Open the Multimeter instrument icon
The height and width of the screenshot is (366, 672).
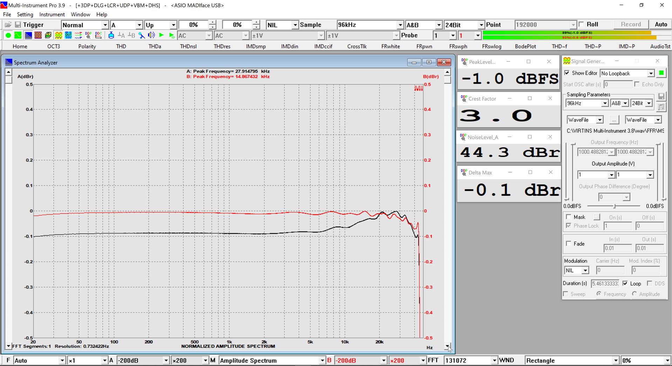[x=38, y=35]
